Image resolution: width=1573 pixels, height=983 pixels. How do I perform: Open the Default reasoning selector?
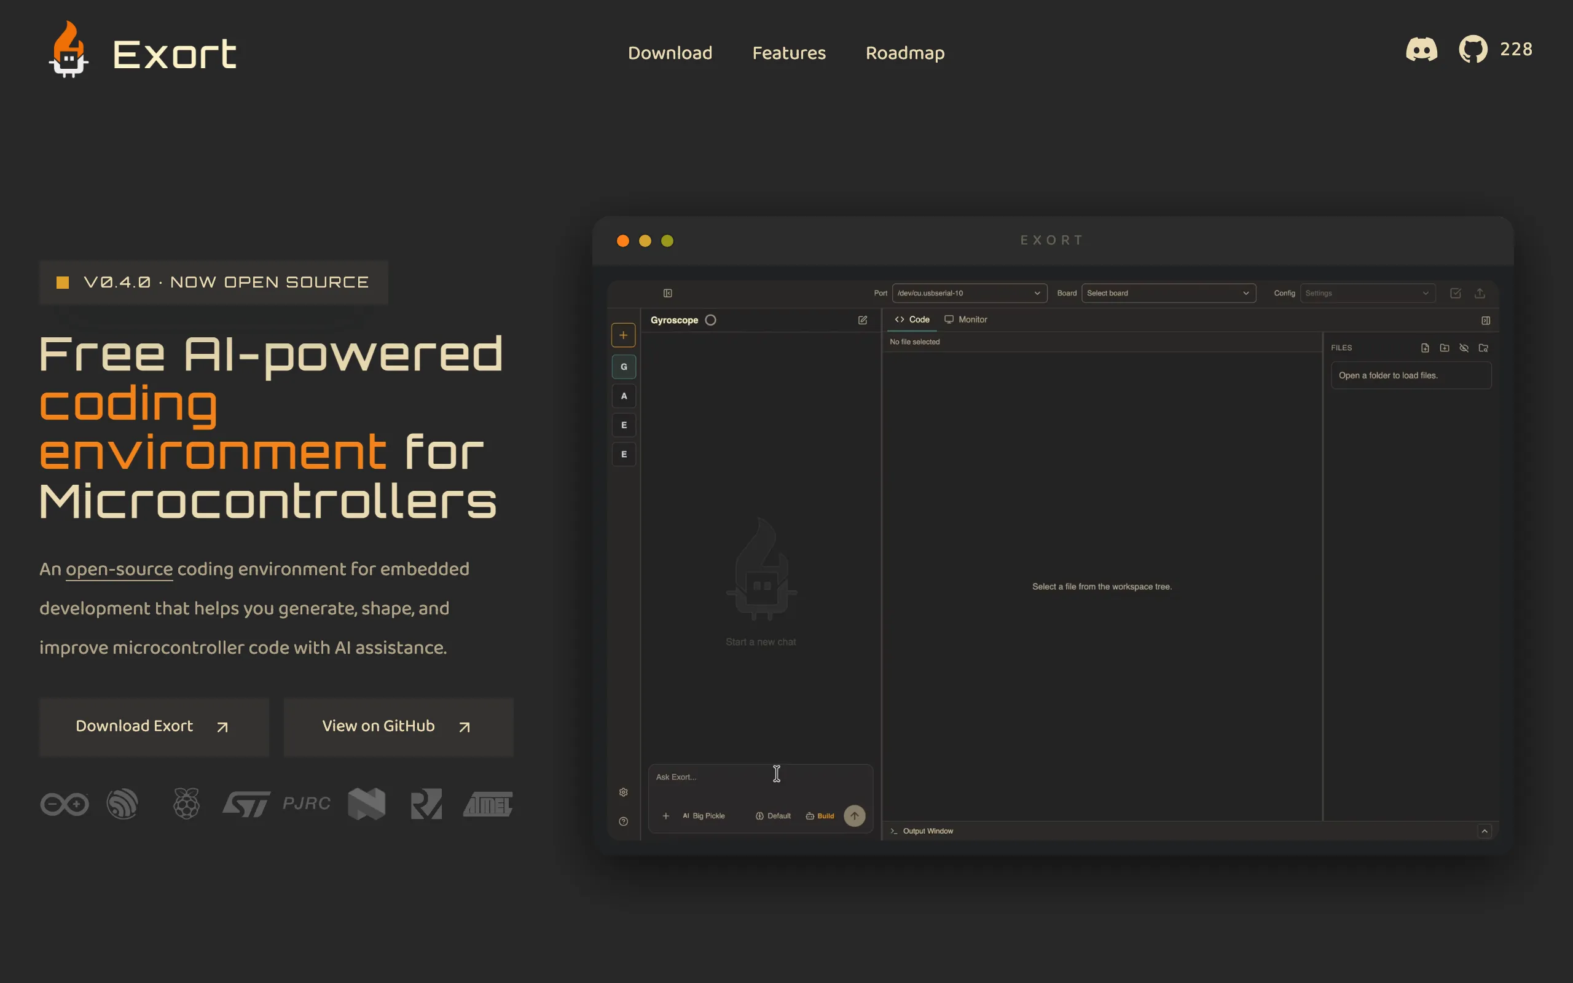pos(773,816)
